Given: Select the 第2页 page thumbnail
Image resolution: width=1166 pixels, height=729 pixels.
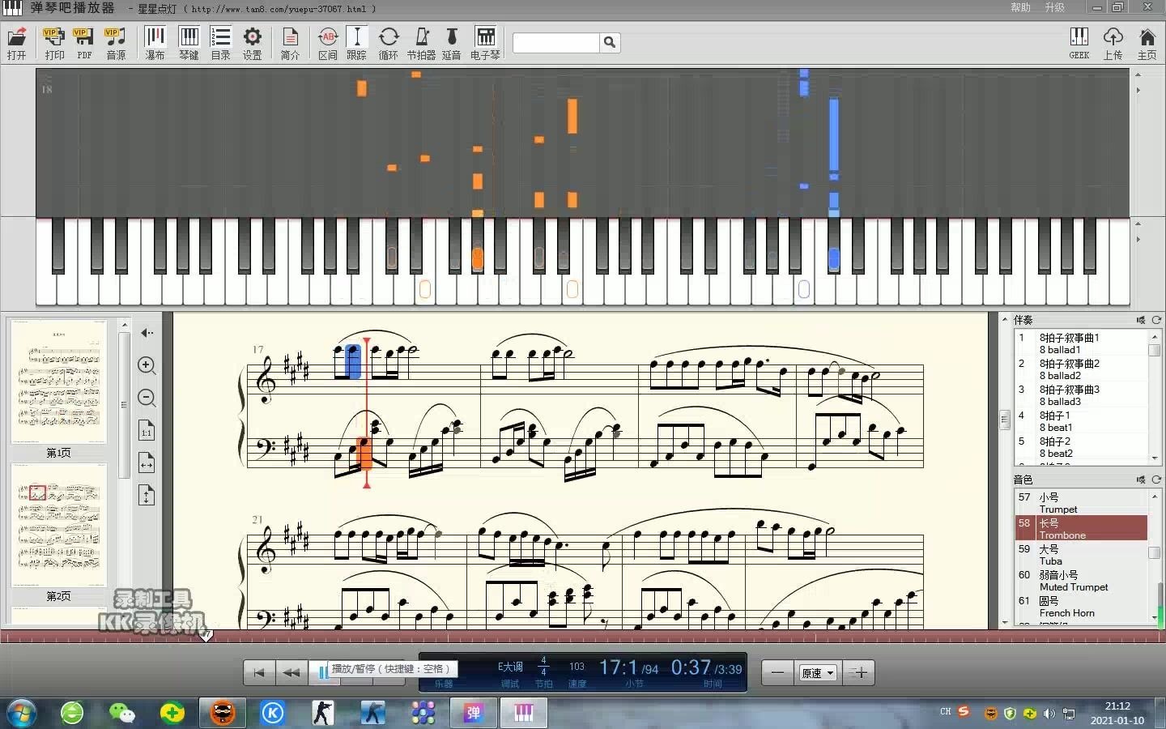Looking at the screenshot, I should pos(58,526).
